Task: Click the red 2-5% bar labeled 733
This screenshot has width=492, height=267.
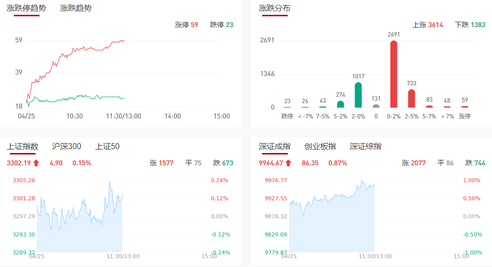Action: click(x=411, y=98)
